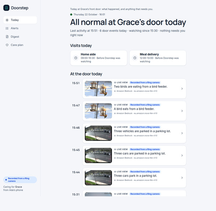This screenshot has height=211, width=216.
Task: Click the 'At the door today' heading
Action: coord(86,74)
